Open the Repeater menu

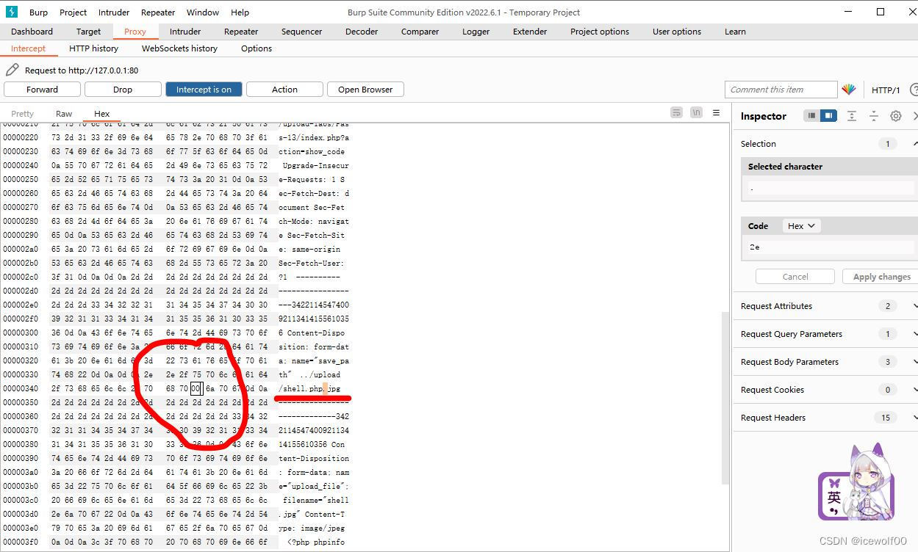point(158,12)
